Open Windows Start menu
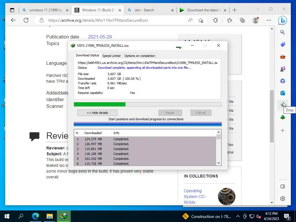The width and height of the screenshot is (296, 222). (7, 216)
